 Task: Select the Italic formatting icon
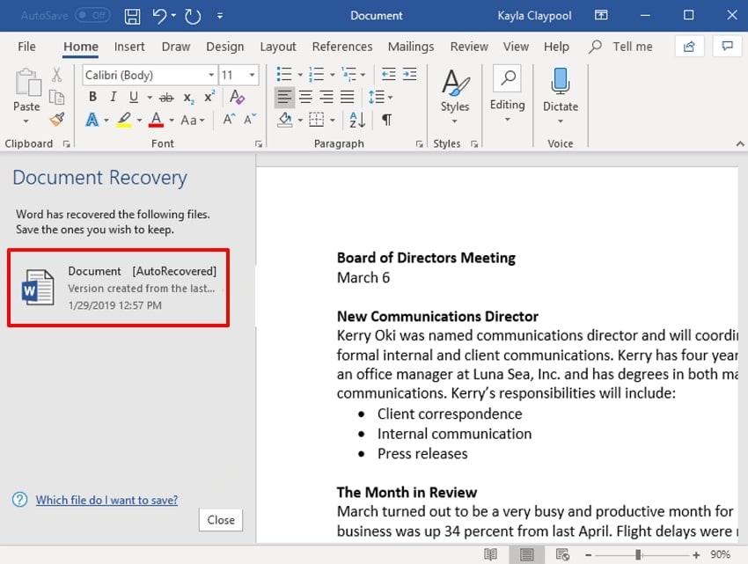click(x=112, y=97)
